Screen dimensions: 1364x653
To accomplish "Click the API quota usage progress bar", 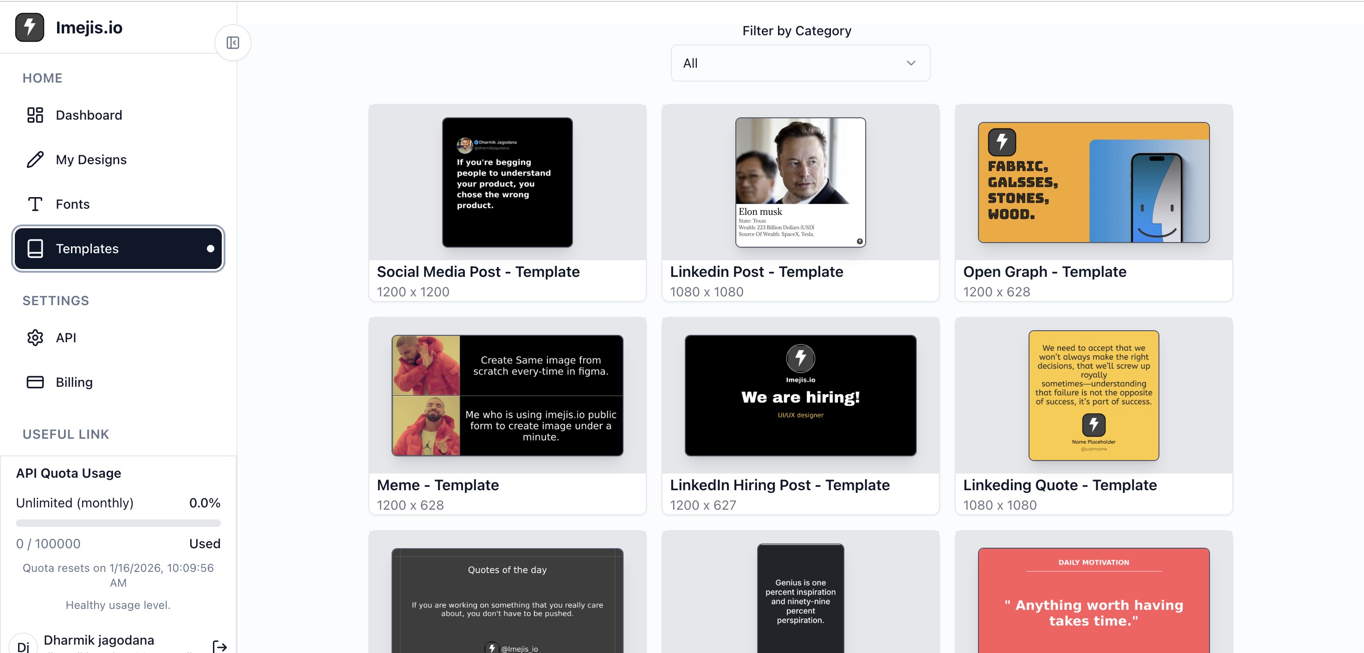I will point(117,523).
